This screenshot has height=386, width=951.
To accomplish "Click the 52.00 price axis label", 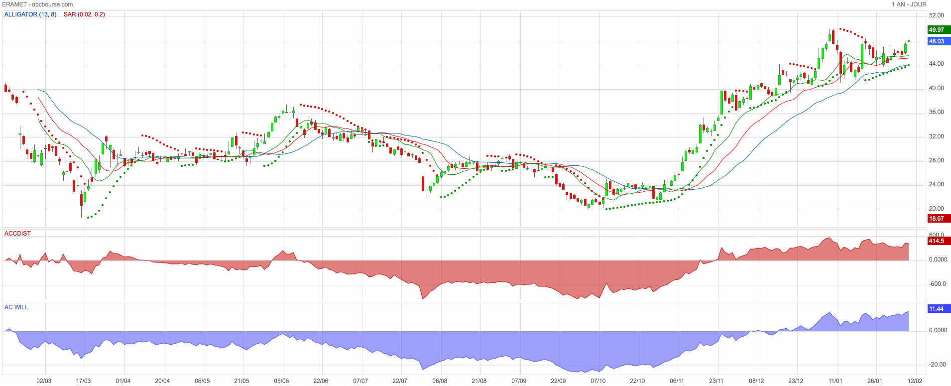I will 937,15.
